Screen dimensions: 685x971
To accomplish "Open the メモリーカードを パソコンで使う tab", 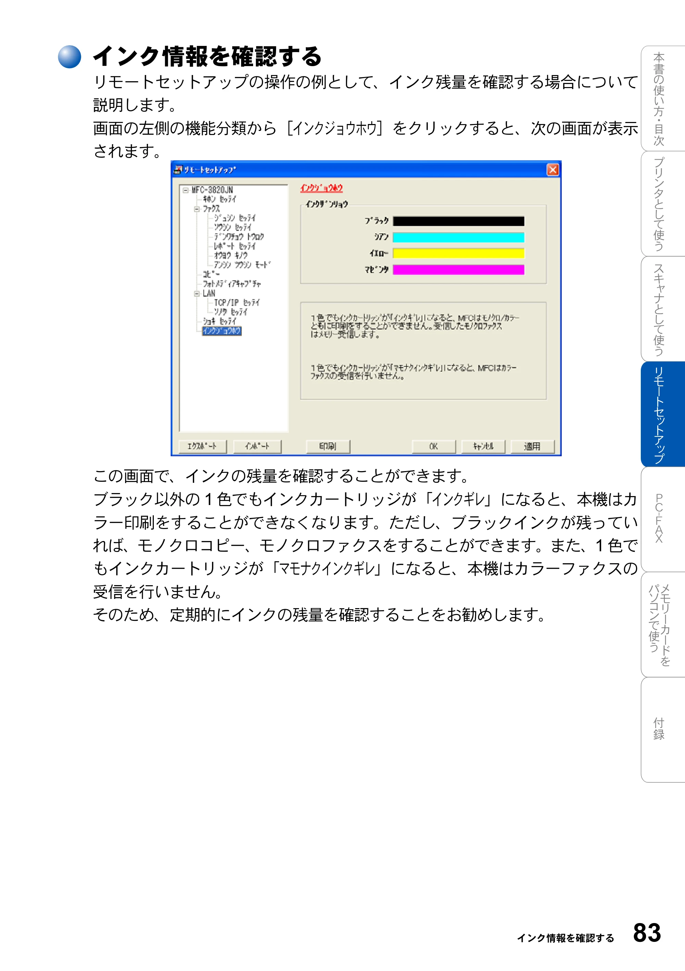I will [663, 625].
